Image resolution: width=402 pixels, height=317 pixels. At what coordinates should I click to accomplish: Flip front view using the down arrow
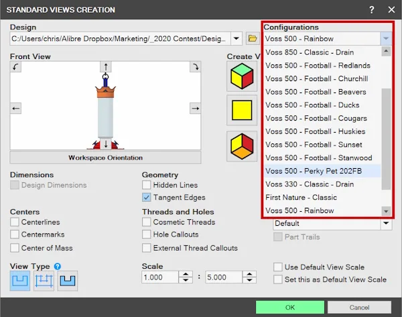click(x=106, y=144)
